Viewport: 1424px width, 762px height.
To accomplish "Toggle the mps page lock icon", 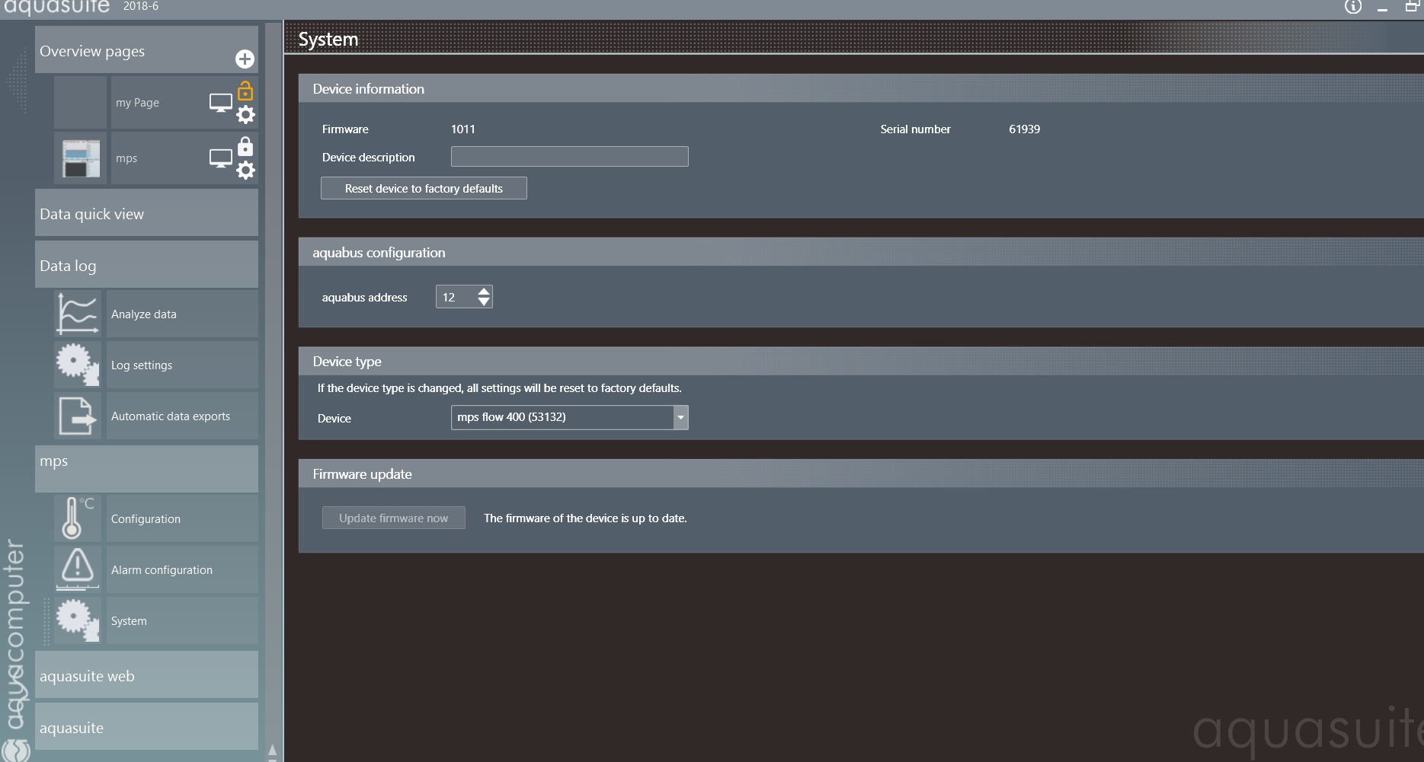I will coord(245,145).
